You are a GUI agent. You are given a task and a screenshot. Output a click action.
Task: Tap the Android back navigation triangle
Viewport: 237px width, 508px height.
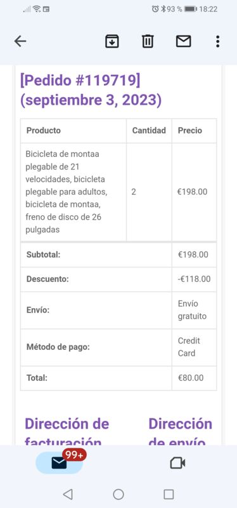(68, 495)
